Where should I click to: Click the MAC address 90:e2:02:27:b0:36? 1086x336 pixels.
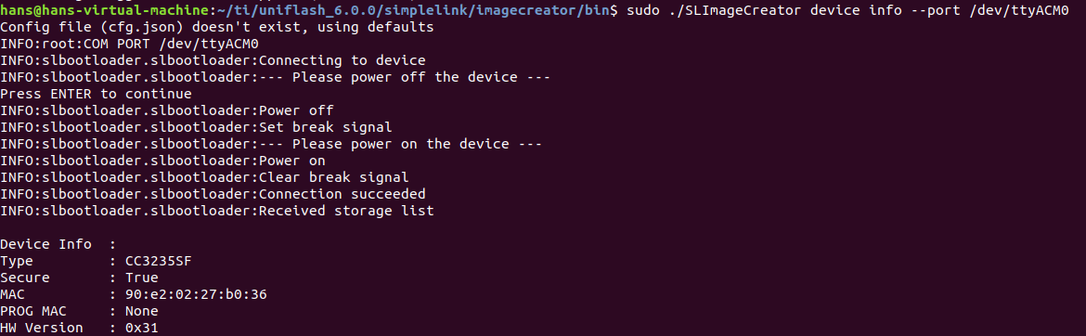[x=196, y=294]
